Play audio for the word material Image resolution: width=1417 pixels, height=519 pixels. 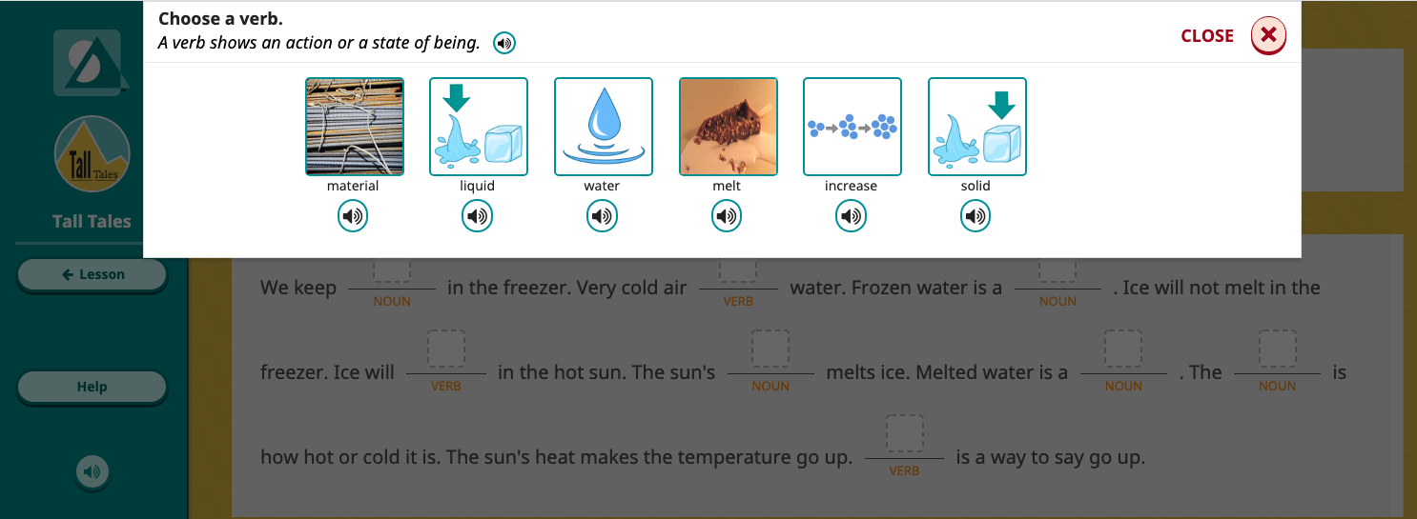click(x=353, y=217)
